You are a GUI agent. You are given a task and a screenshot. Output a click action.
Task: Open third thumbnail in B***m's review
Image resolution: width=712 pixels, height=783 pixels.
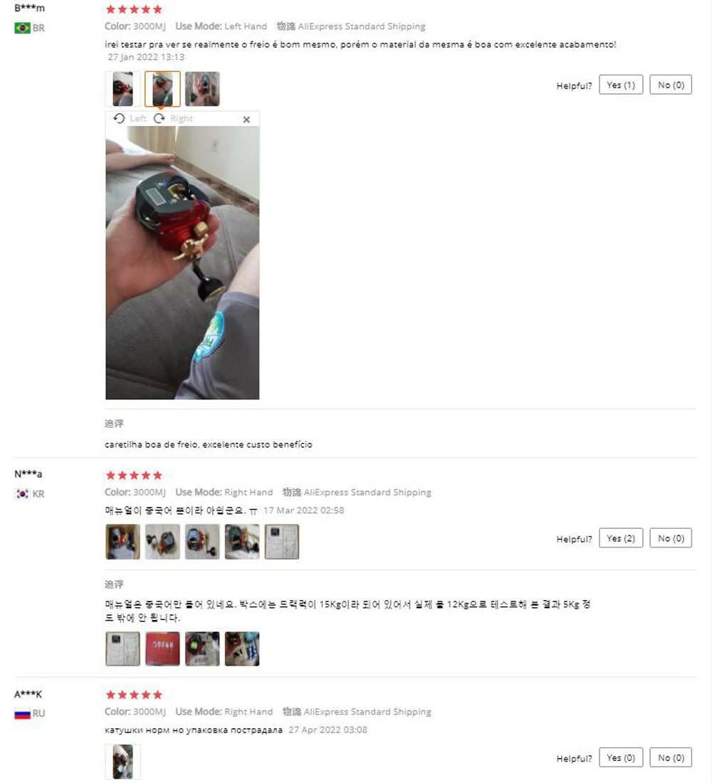coord(202,89)
